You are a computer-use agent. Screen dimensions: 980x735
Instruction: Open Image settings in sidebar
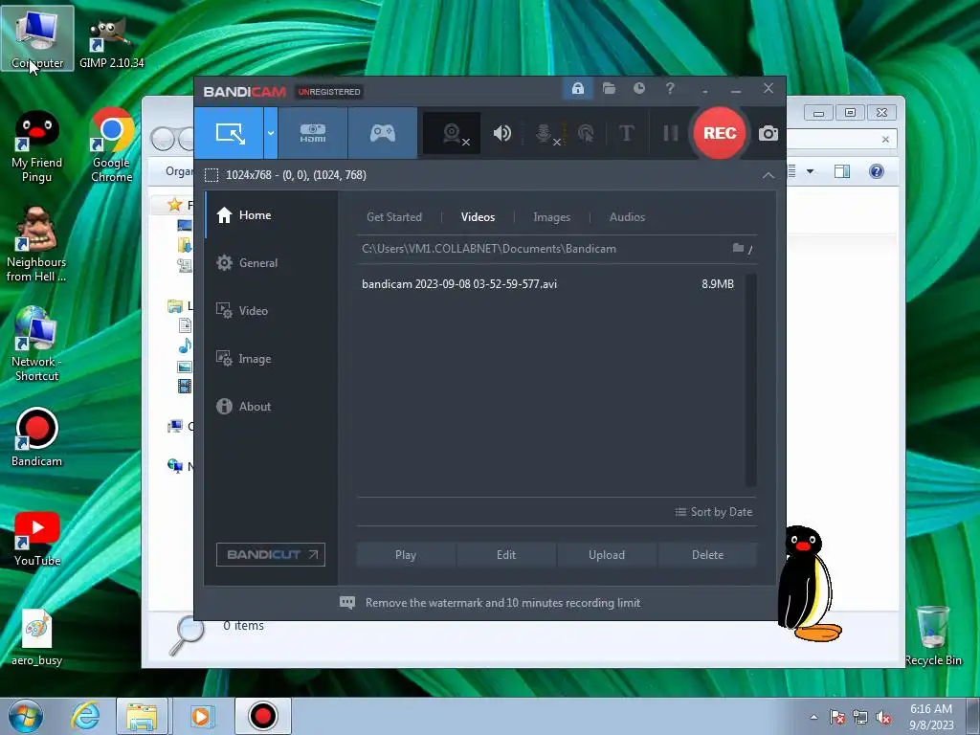[x=271, y=359]
